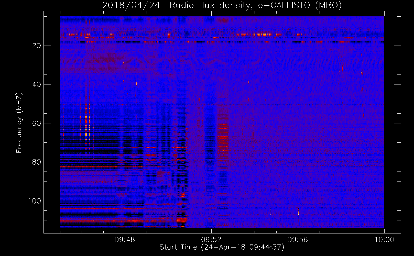
Task: Click the '60' frequency tick label
Action: [x=37, y=123]
